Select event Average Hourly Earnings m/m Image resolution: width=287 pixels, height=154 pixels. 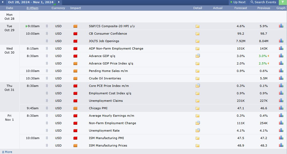click(111, 116)
